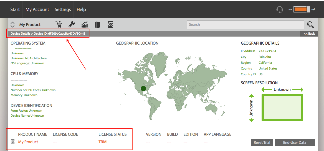The height and width of the screenshot is (151, 324).
Task: Click the TRIAL license status value
Action: point(103,142)
